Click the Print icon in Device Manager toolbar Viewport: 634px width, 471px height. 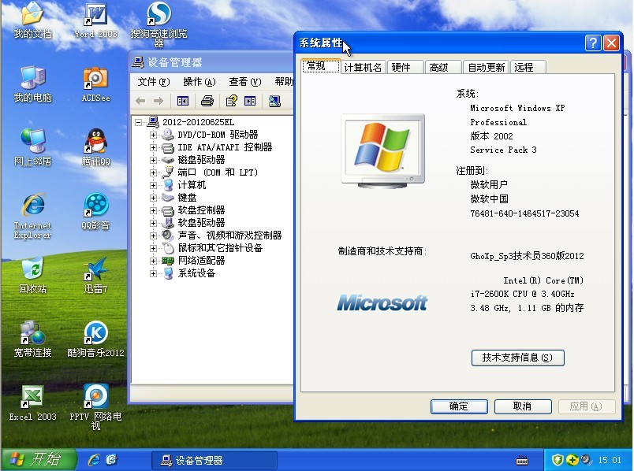coord(207,101)
